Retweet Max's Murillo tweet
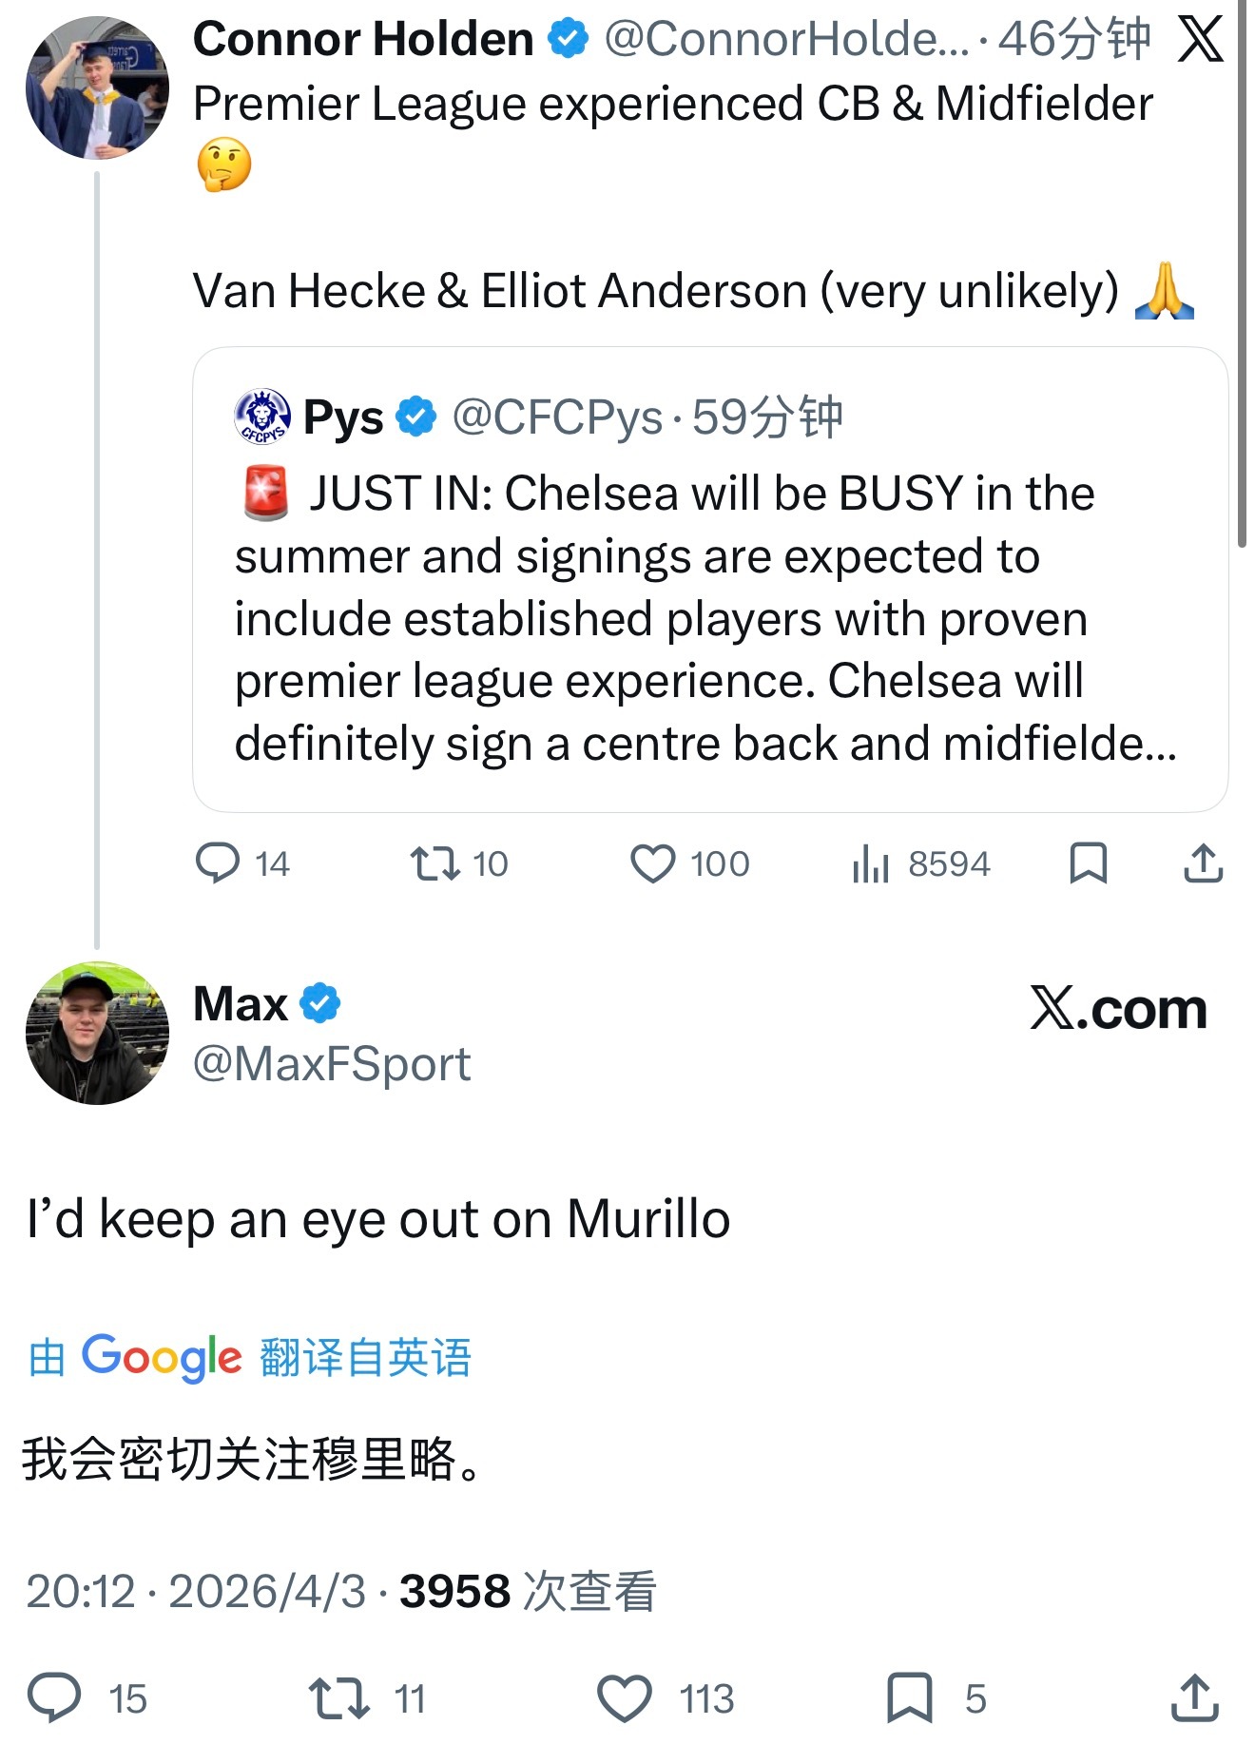This screenshot has width=1255, height=1764. coord(339,1698)
